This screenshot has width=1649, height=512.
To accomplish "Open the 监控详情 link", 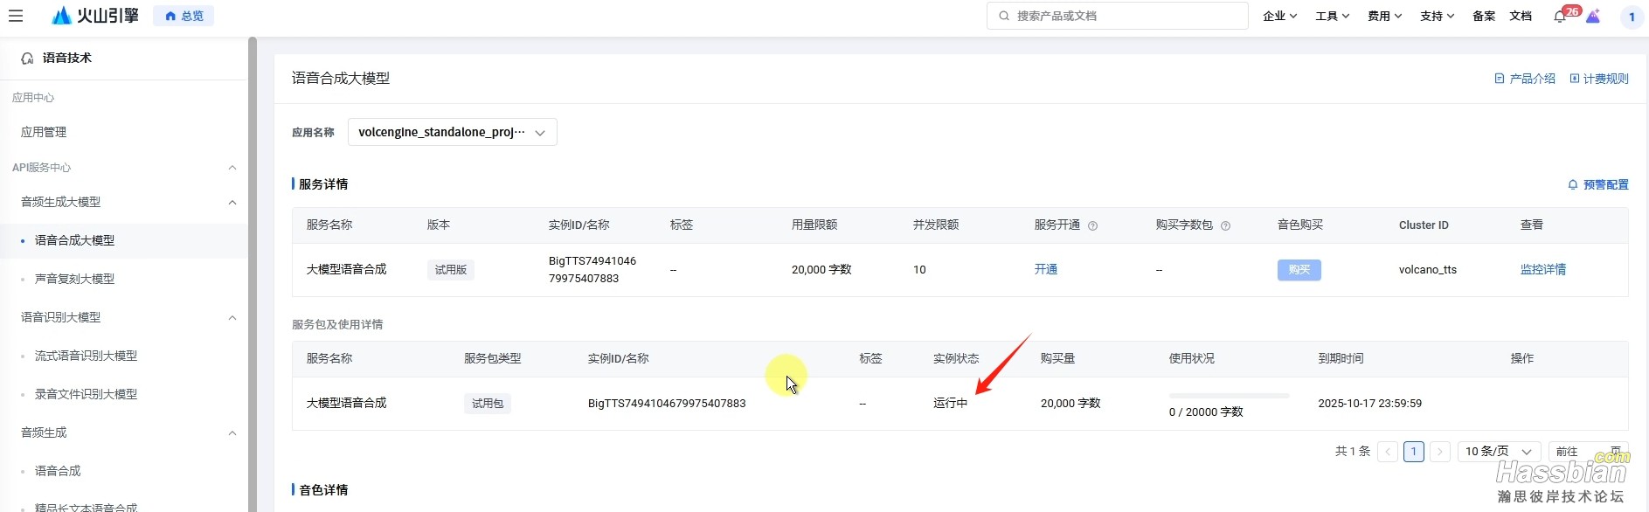I will coord(1543,269).
